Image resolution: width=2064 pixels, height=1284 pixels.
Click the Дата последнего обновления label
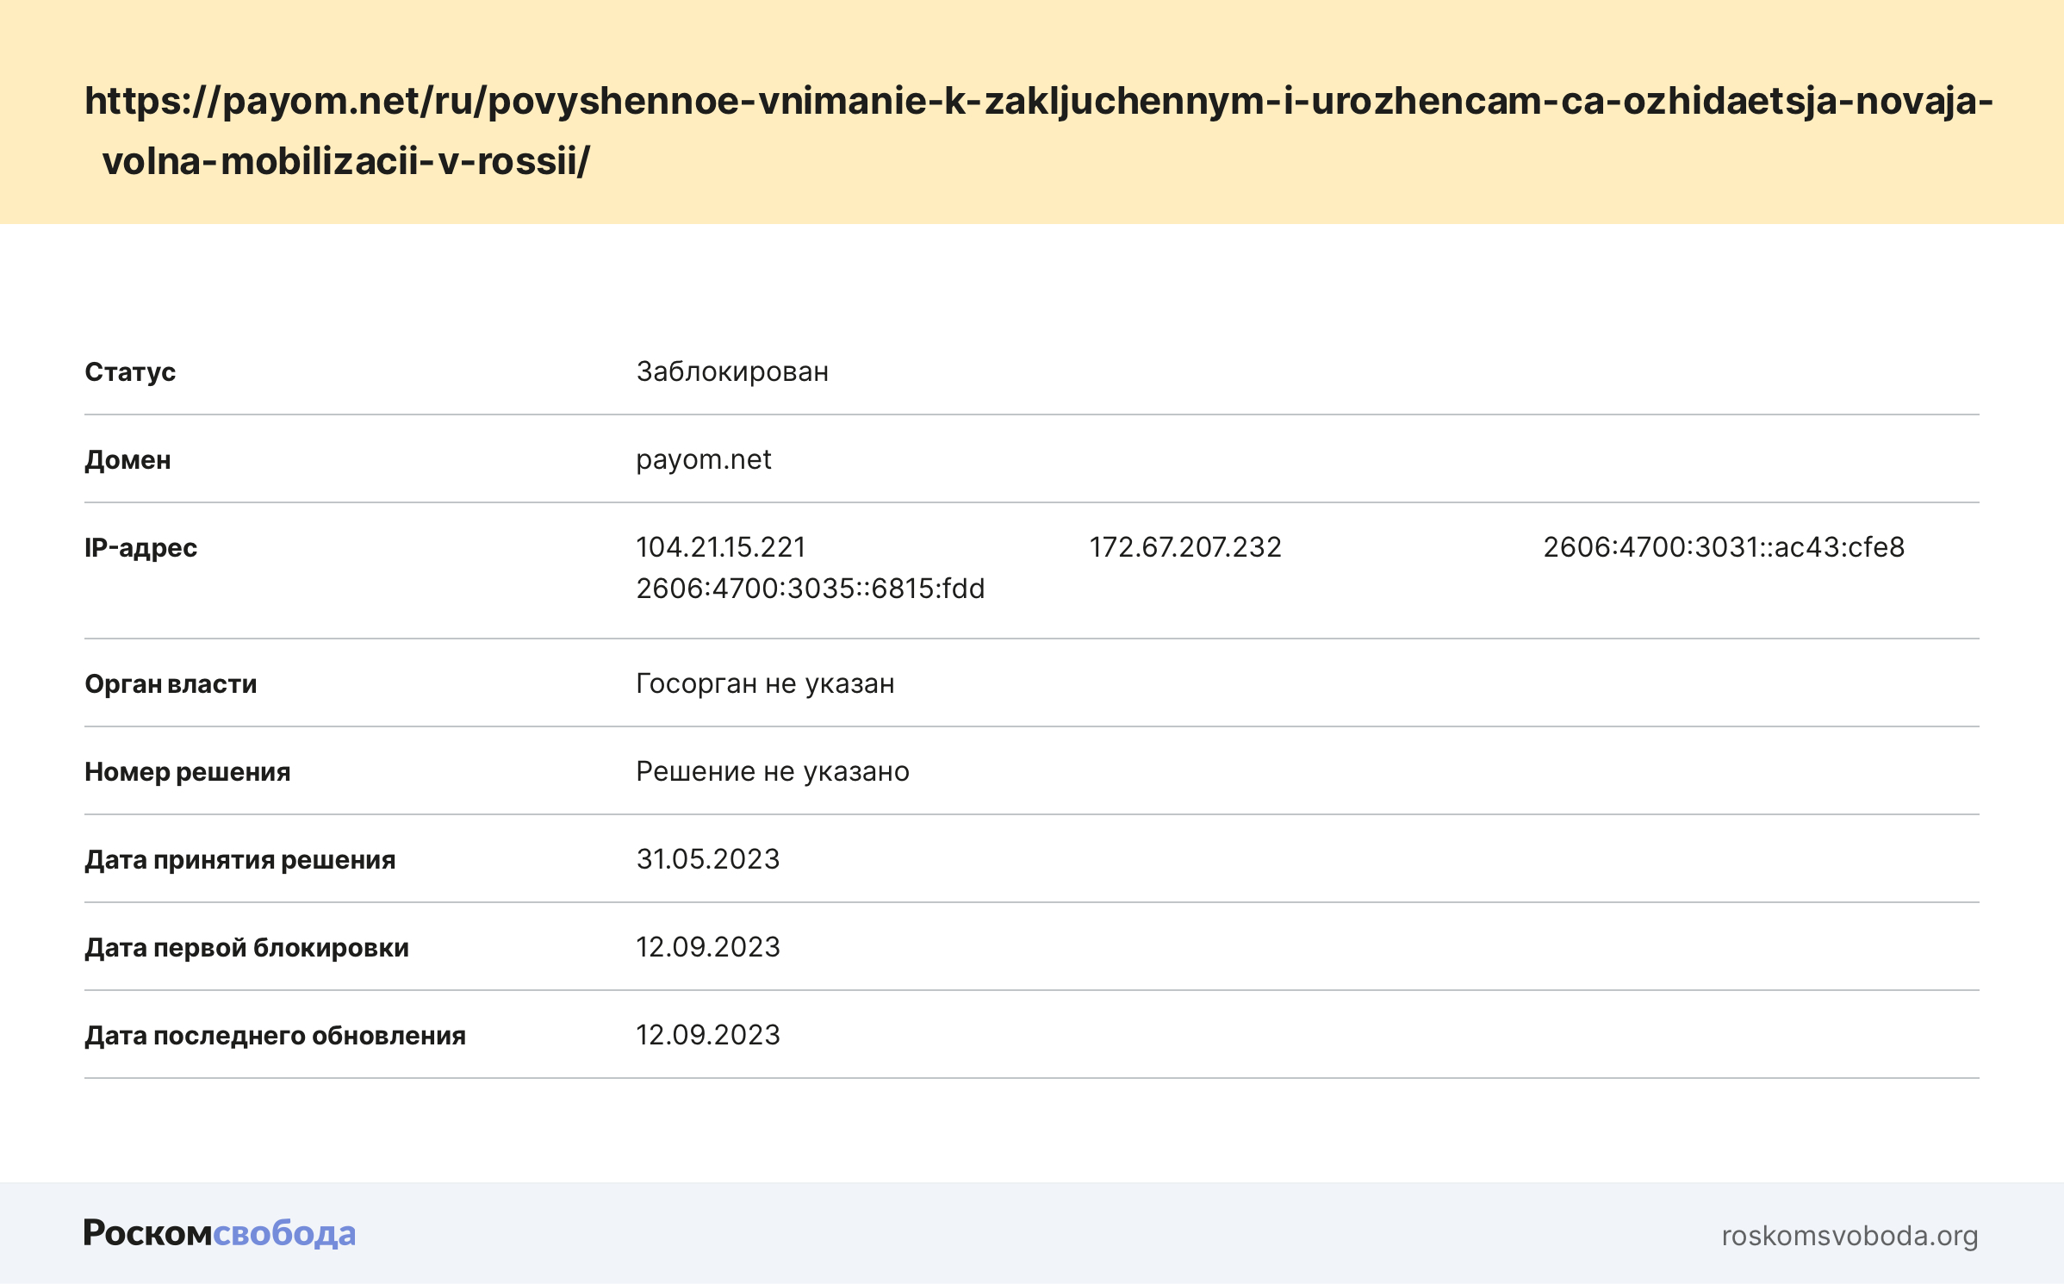(275, 1036)
